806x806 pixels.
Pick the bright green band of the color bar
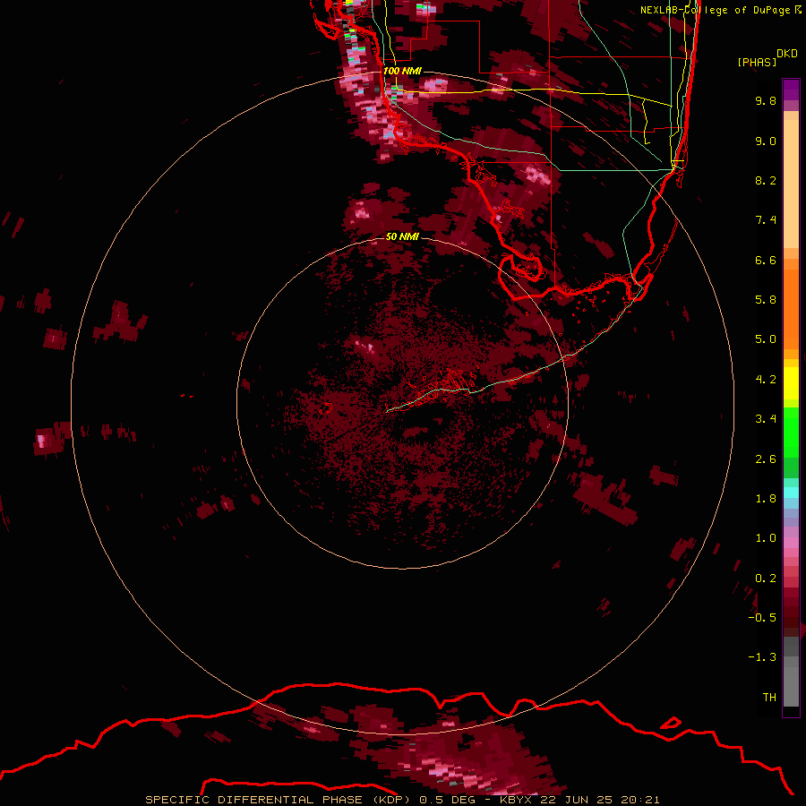(791, 432)
